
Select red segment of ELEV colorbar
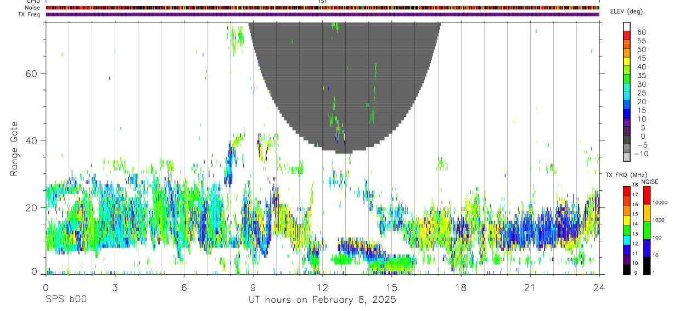pyautogui.click(x=627, y=36)
